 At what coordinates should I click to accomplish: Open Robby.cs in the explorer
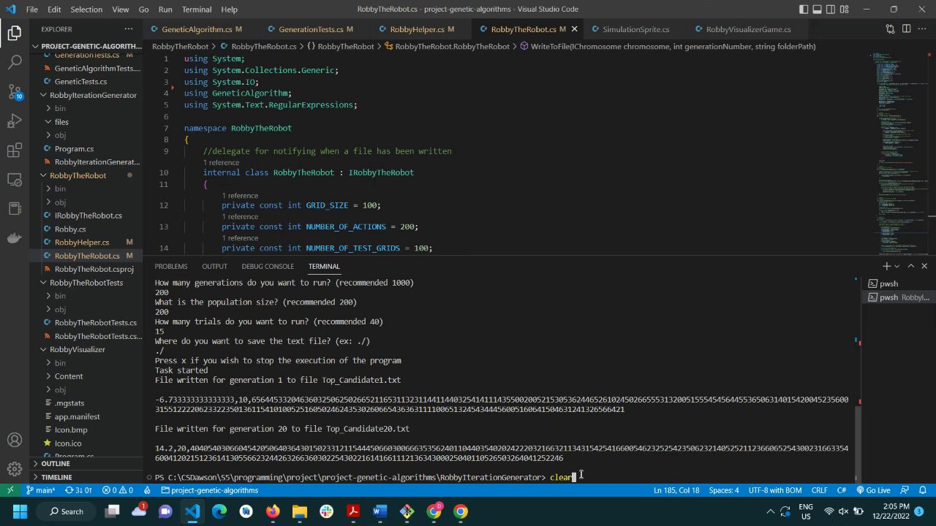70,229
